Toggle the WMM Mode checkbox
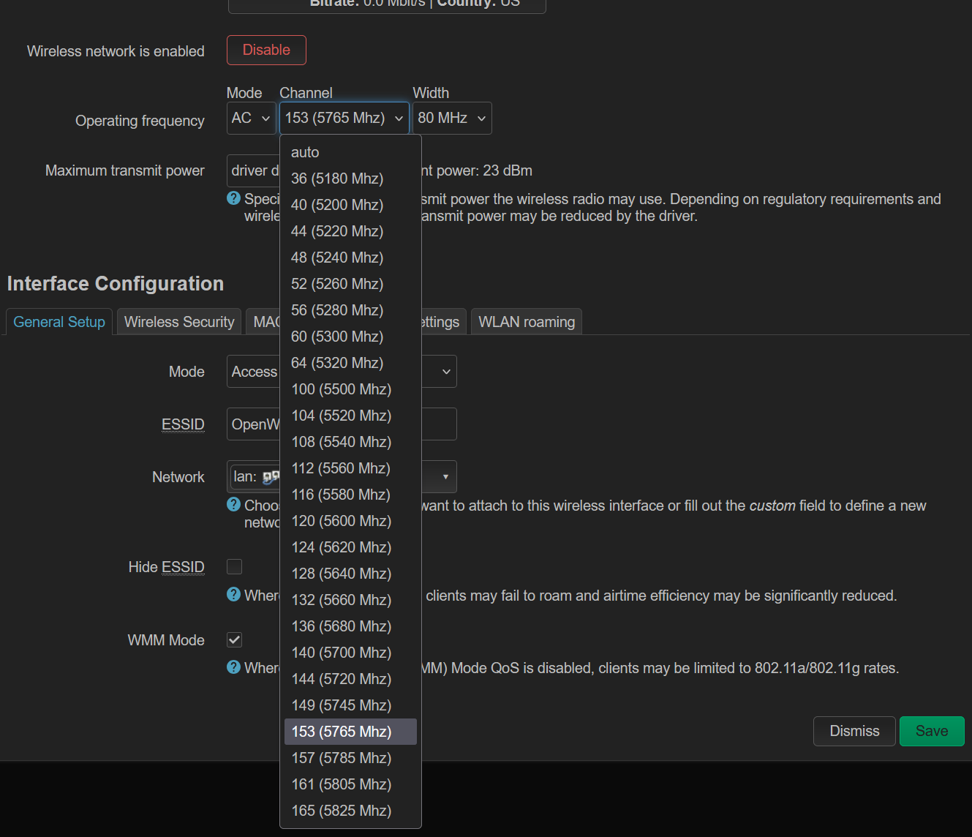 tap(235, 640)
